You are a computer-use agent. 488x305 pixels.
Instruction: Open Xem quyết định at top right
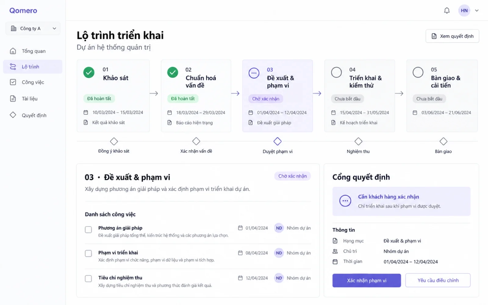452,36
